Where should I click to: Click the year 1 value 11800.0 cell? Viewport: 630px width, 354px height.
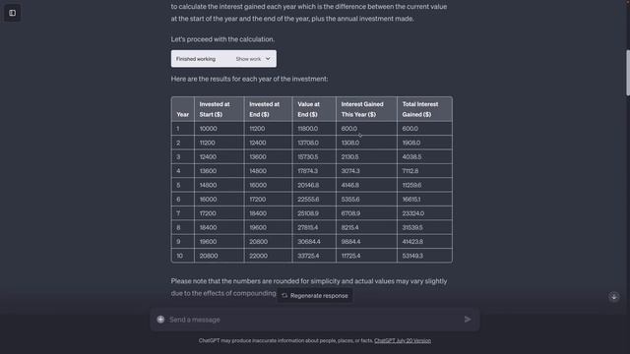(x=314, y=129)
